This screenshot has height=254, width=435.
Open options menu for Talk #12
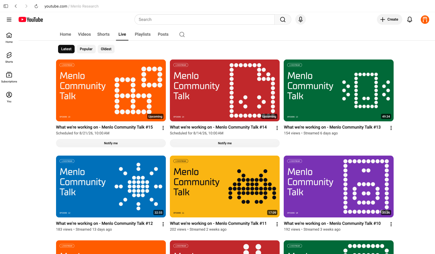pyautogui.click(x=163, y=224)
